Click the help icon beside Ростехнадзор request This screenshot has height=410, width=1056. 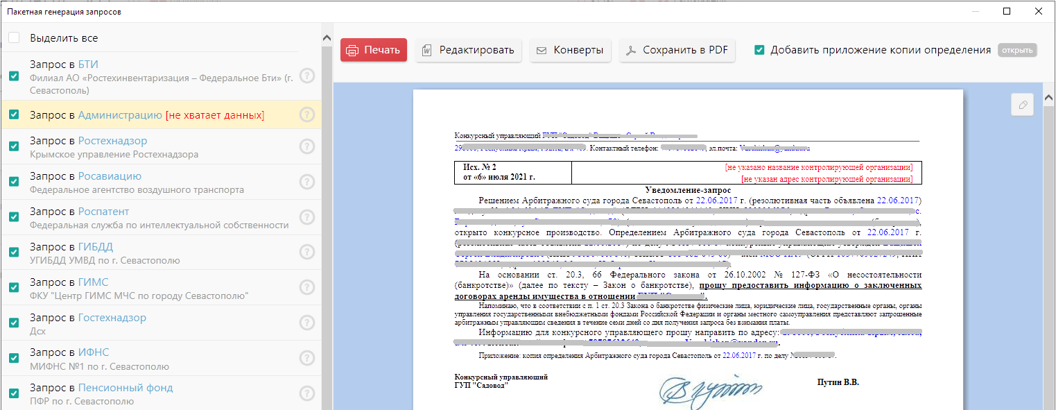(306, 146)
